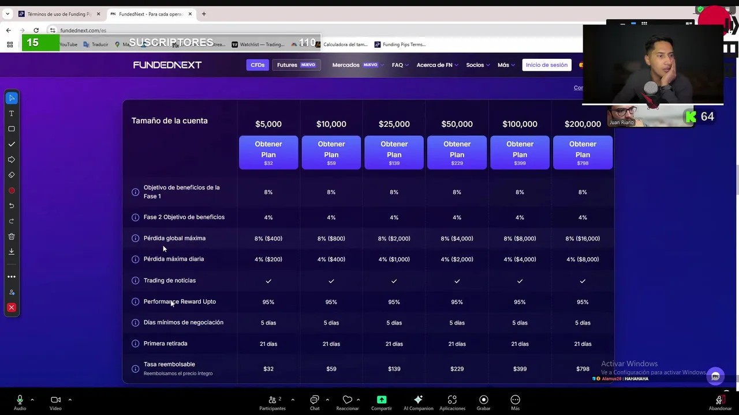Expand the Más dropdown in site navigation
This screenshot has height=415, width=739.
(506, 65)
